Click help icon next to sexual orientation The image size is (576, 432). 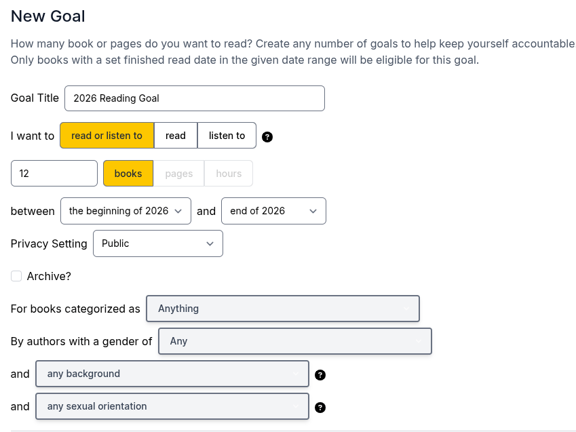[x=320, y=408]
